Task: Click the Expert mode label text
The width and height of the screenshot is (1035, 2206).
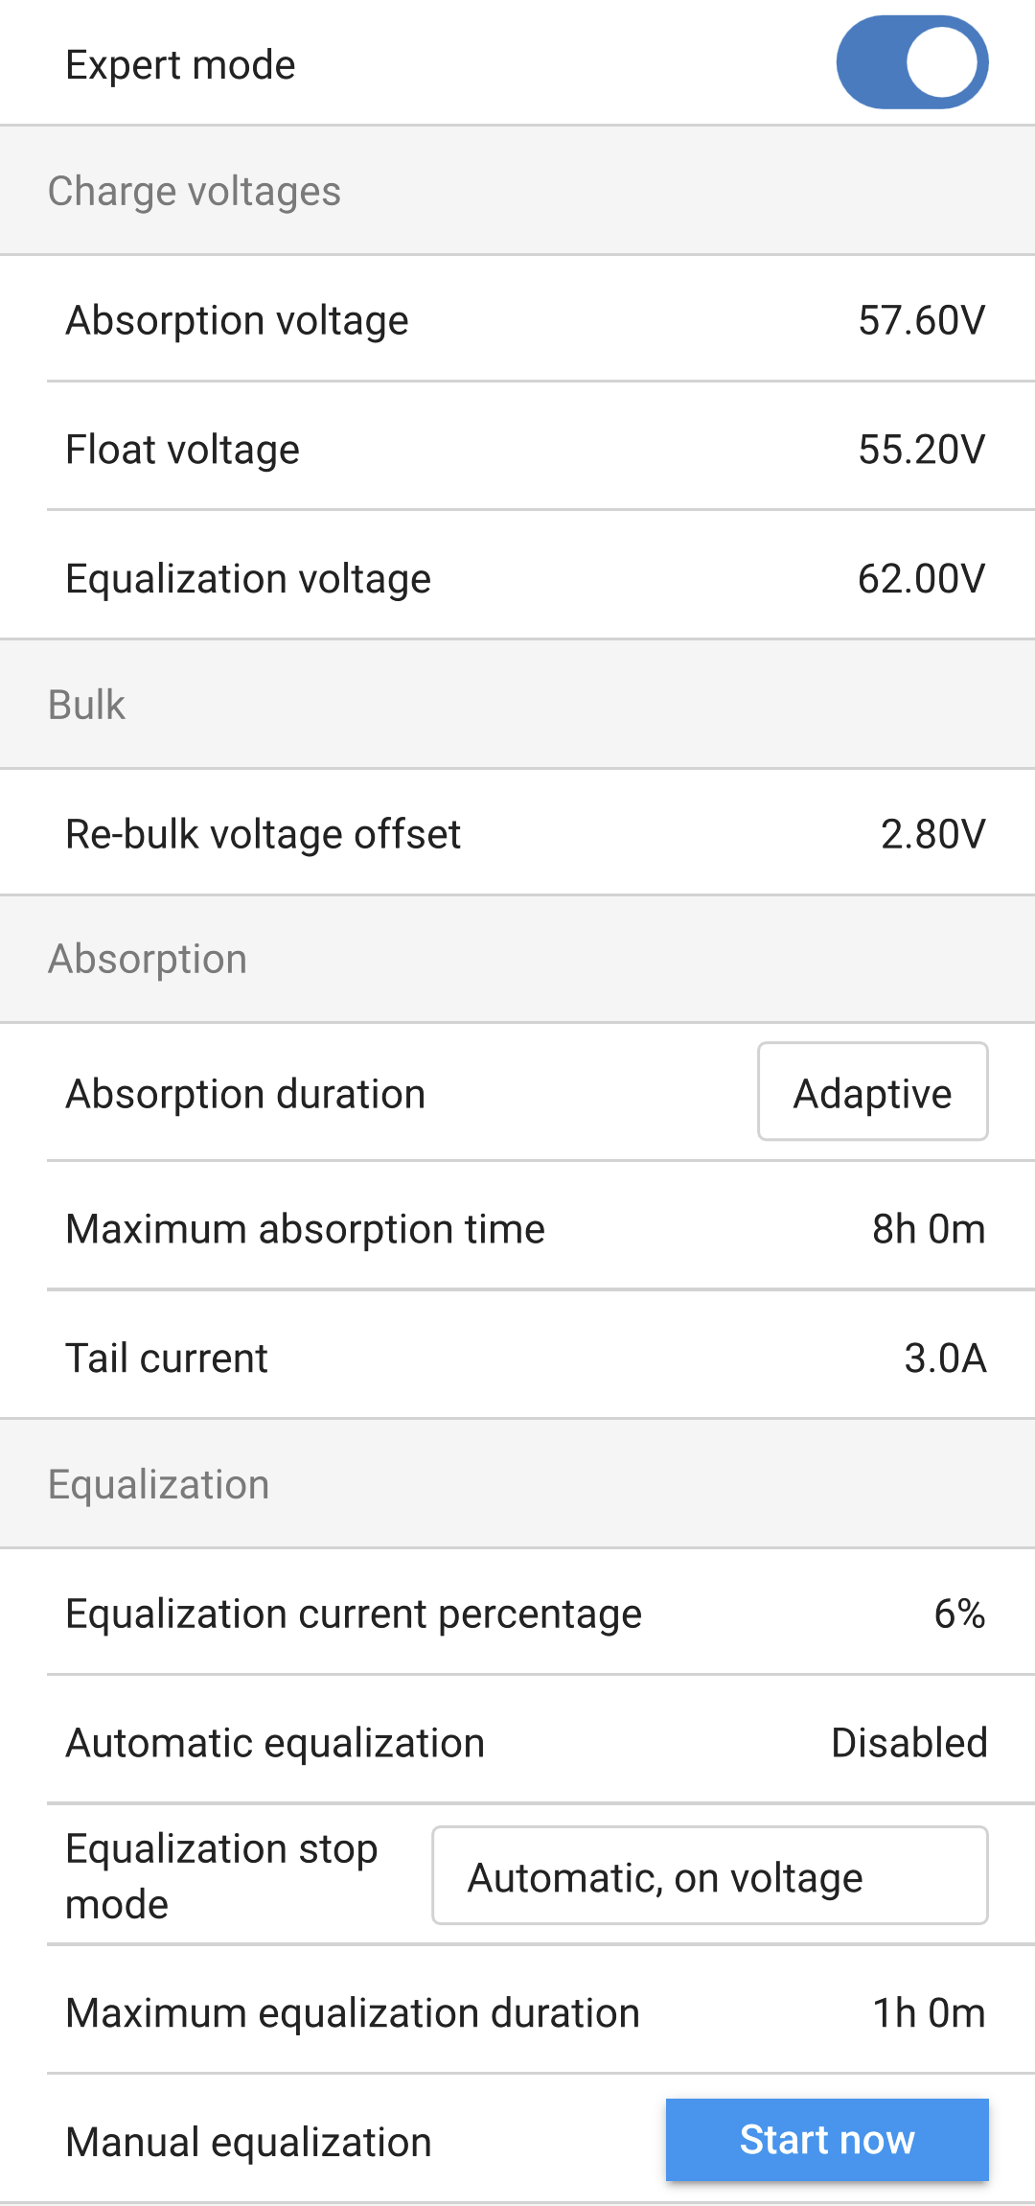Action: tap(180, 65)
